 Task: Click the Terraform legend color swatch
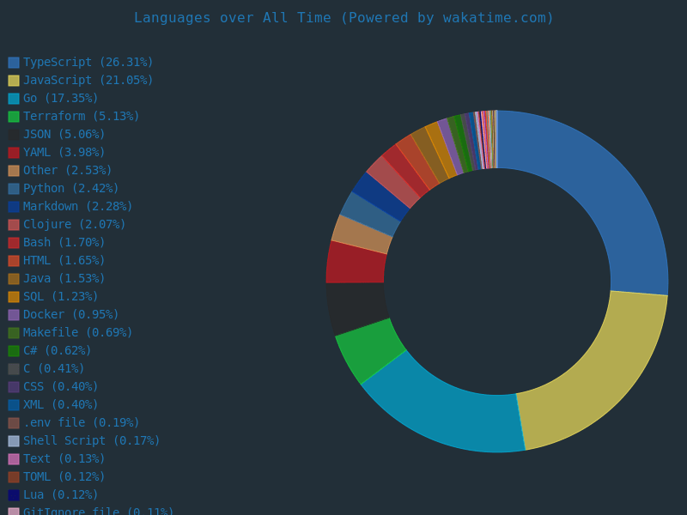[x=14, y=117]
